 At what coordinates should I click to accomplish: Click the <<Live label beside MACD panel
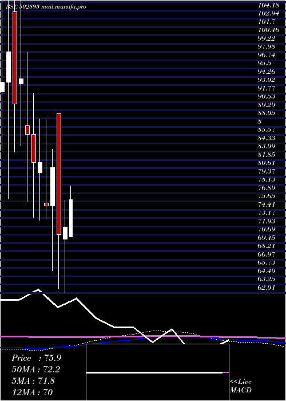click(x=241, y=382)
